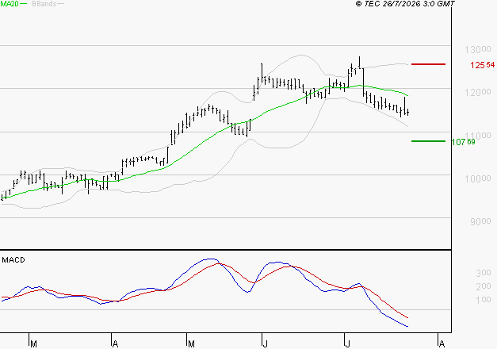
Task: Click the red resistance level line
Action: (x=428, y=64)
